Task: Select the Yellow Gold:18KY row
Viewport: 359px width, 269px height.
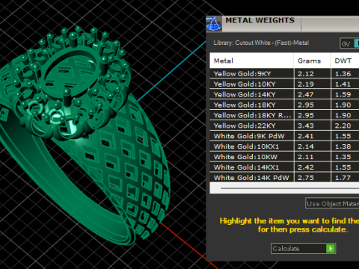Action: click(x=284, y=105)
